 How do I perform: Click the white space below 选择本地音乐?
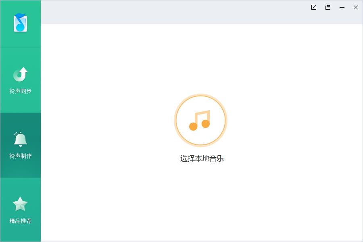click(202, 202)
